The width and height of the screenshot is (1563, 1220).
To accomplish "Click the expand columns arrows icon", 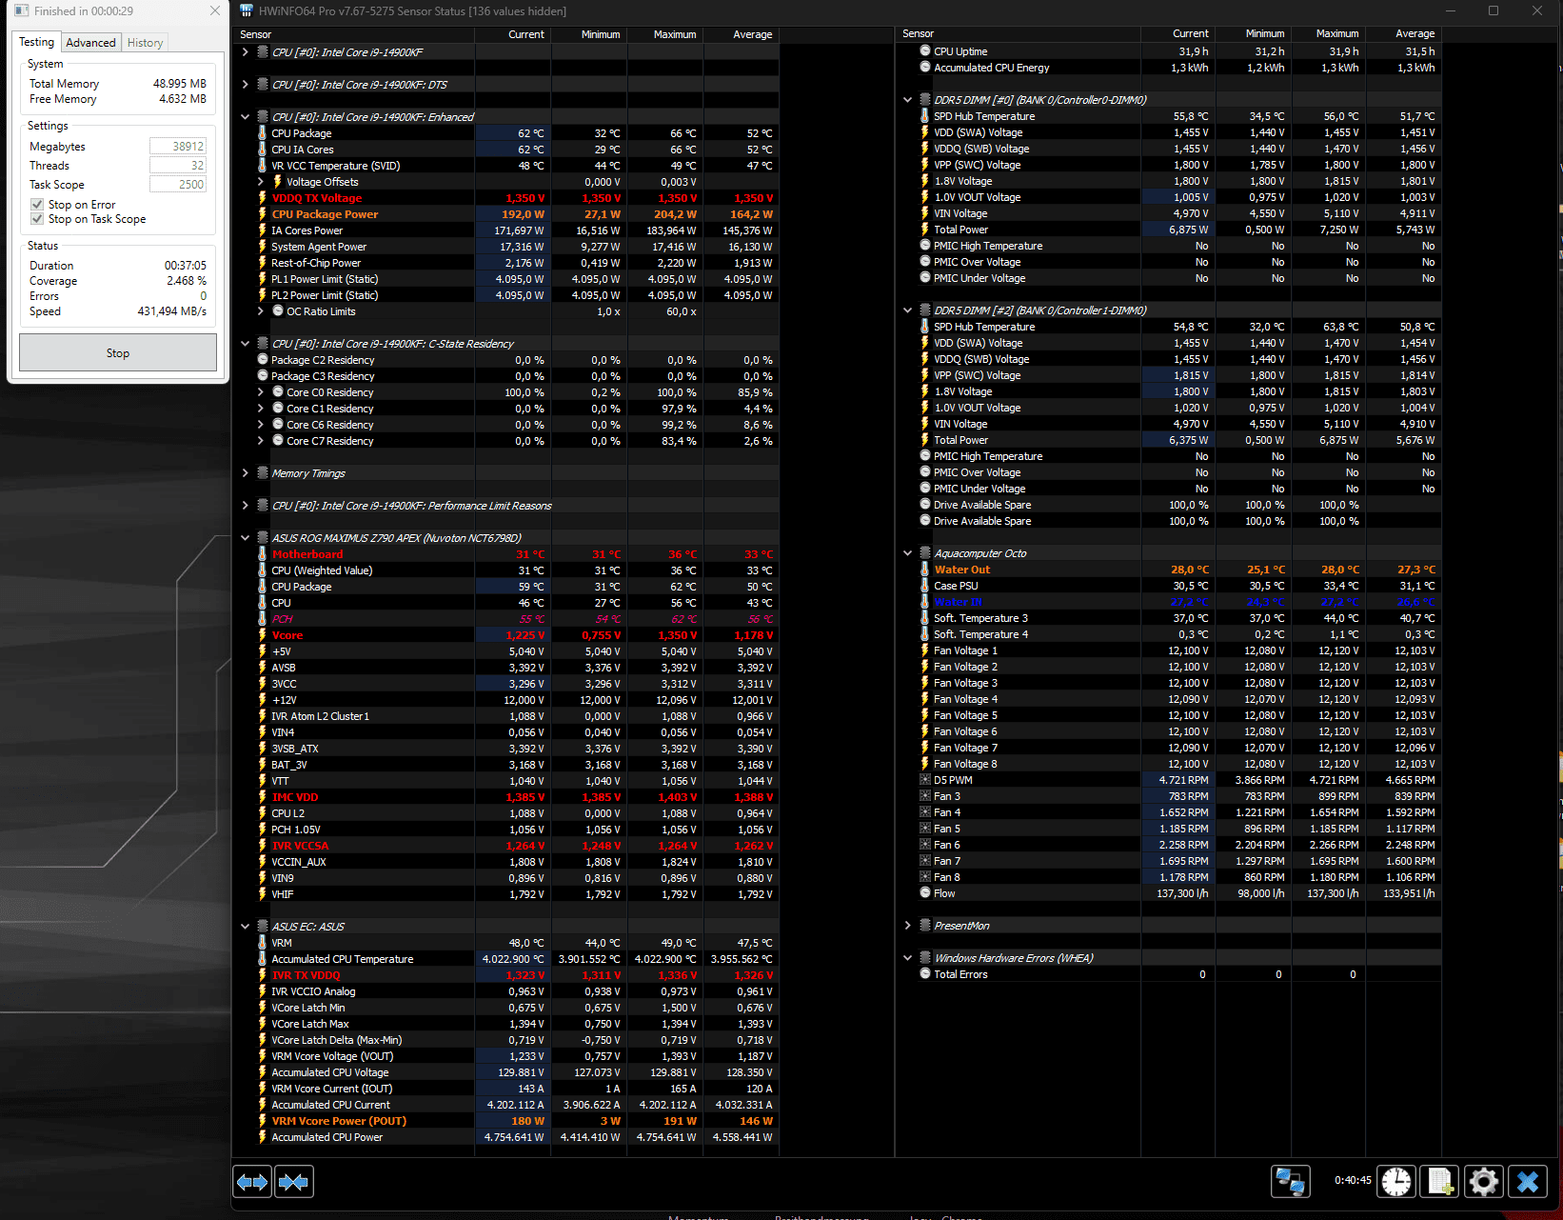I will [252, 1182].
